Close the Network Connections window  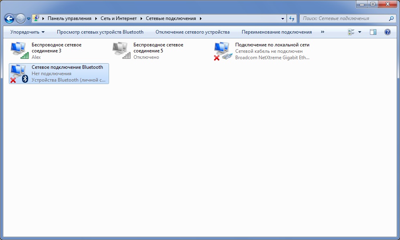388,4
